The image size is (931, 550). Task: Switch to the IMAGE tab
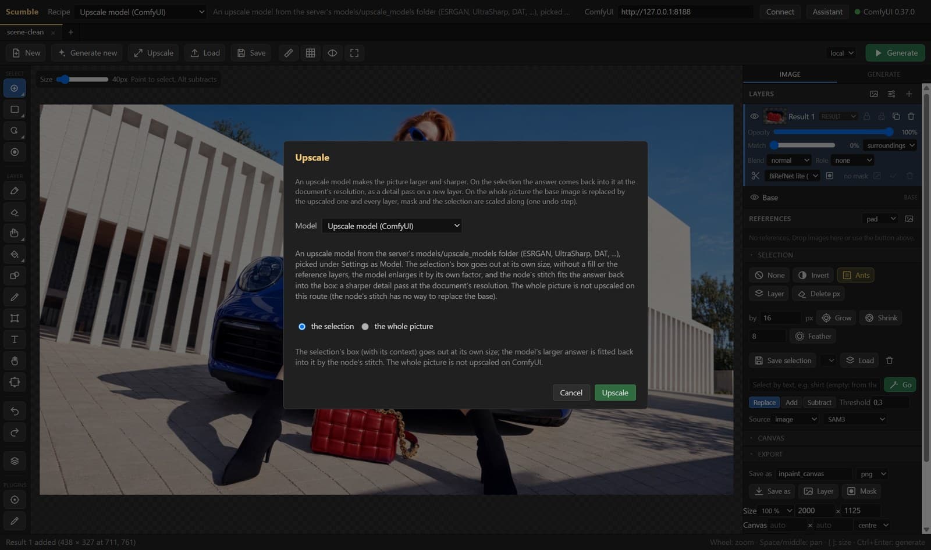(790, 74)
